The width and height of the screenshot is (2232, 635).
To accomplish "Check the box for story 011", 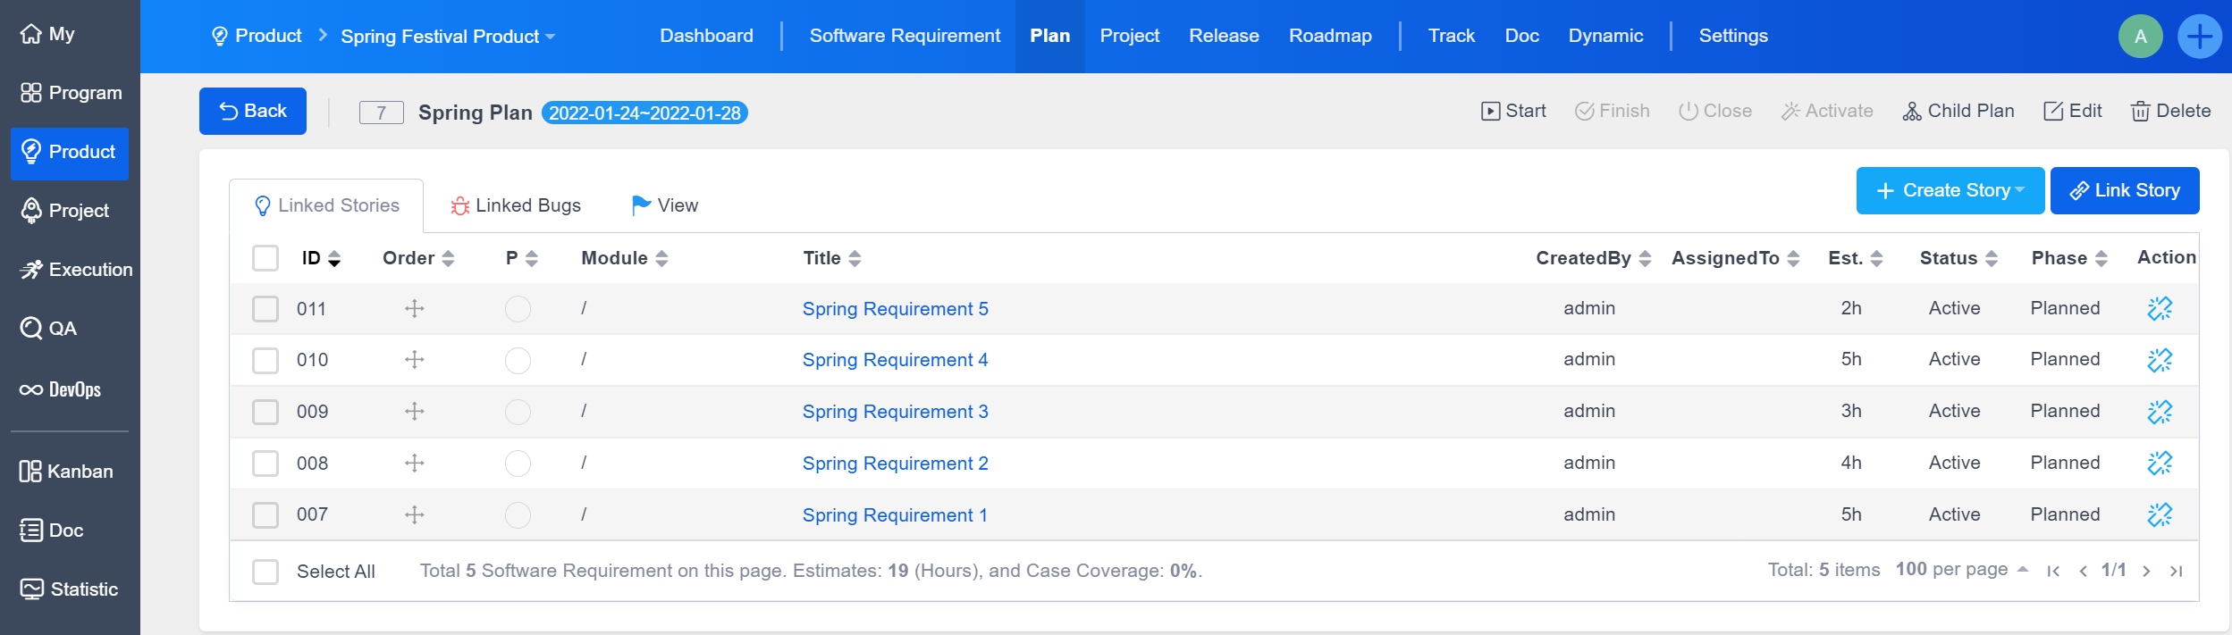I will (265, 309).
